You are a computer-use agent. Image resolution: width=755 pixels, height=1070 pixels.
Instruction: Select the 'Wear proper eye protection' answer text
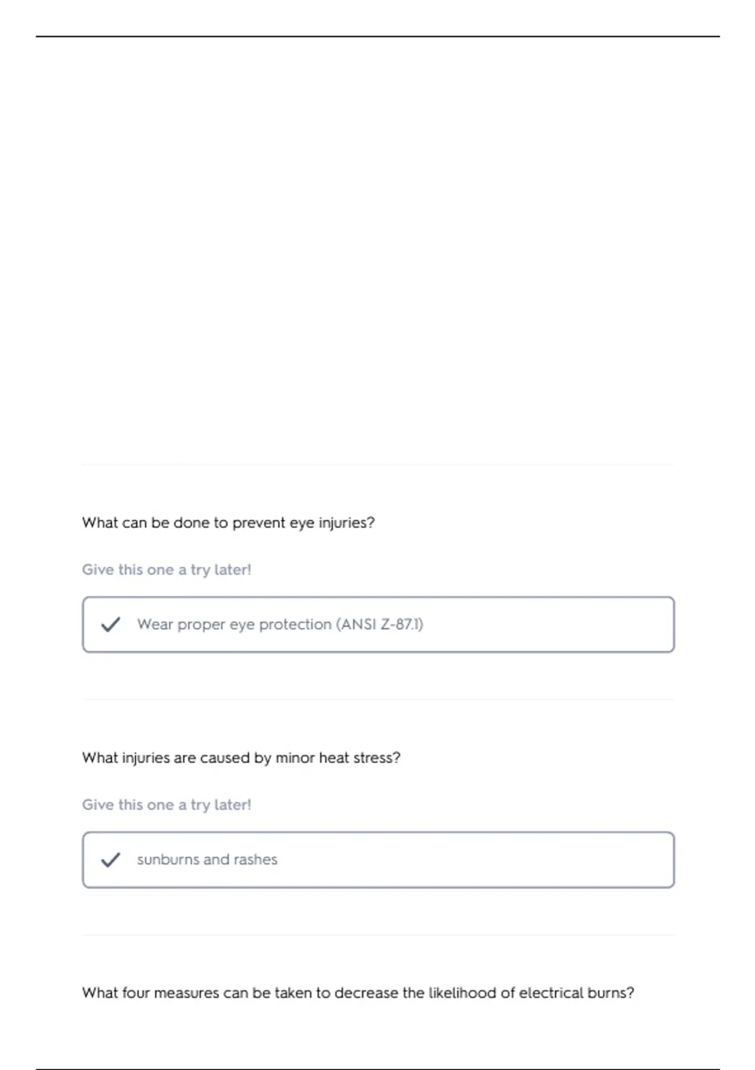(280, 624)
